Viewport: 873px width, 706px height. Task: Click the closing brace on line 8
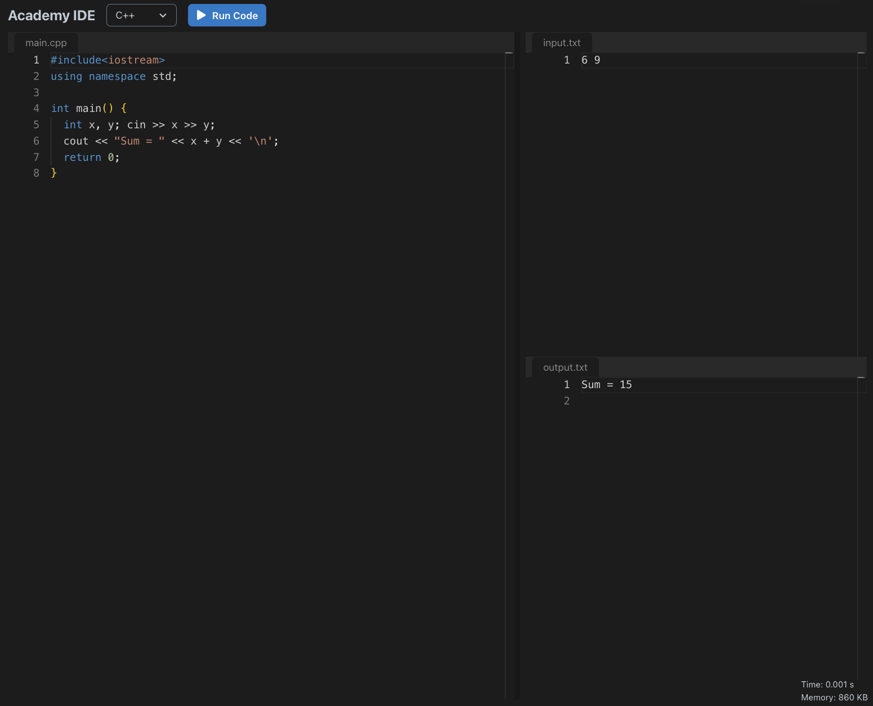click(x=54, y=173)
